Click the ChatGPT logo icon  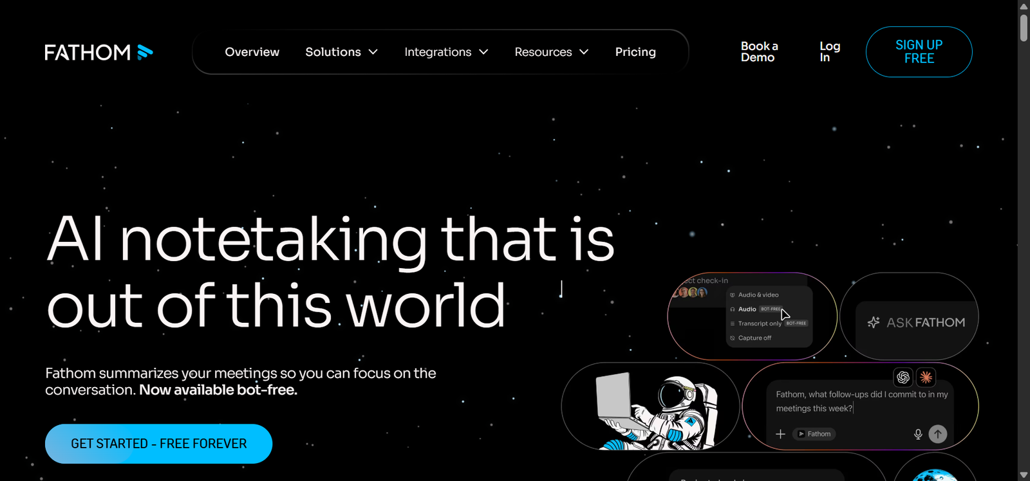tap(903, 377)
